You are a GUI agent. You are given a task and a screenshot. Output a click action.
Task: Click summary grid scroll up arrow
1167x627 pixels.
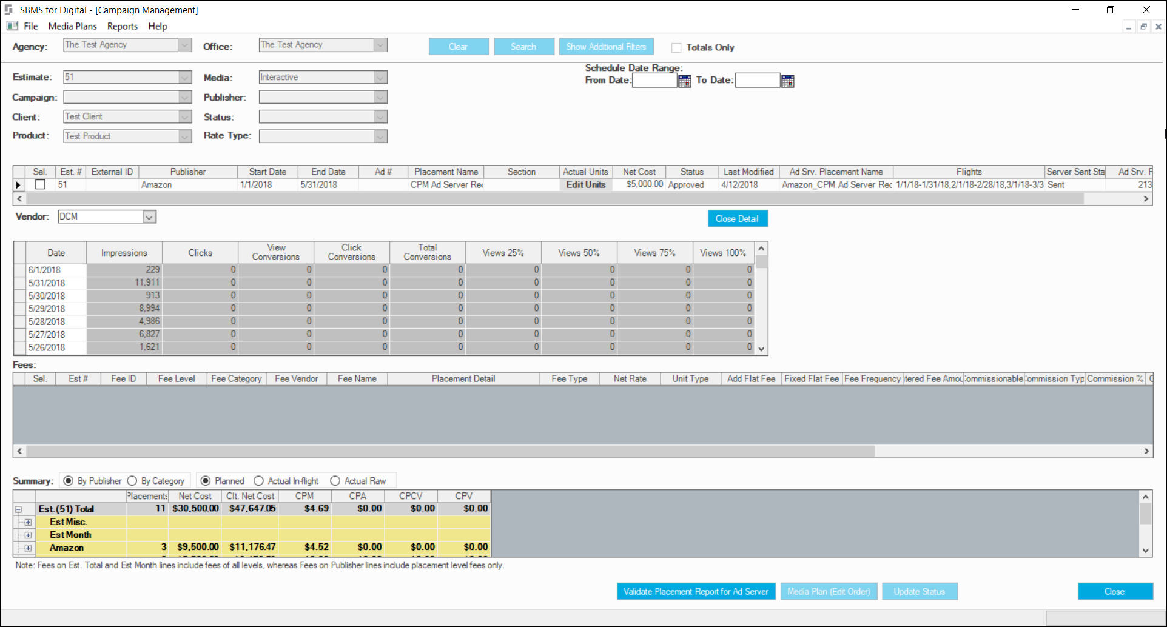point(1146,497)
